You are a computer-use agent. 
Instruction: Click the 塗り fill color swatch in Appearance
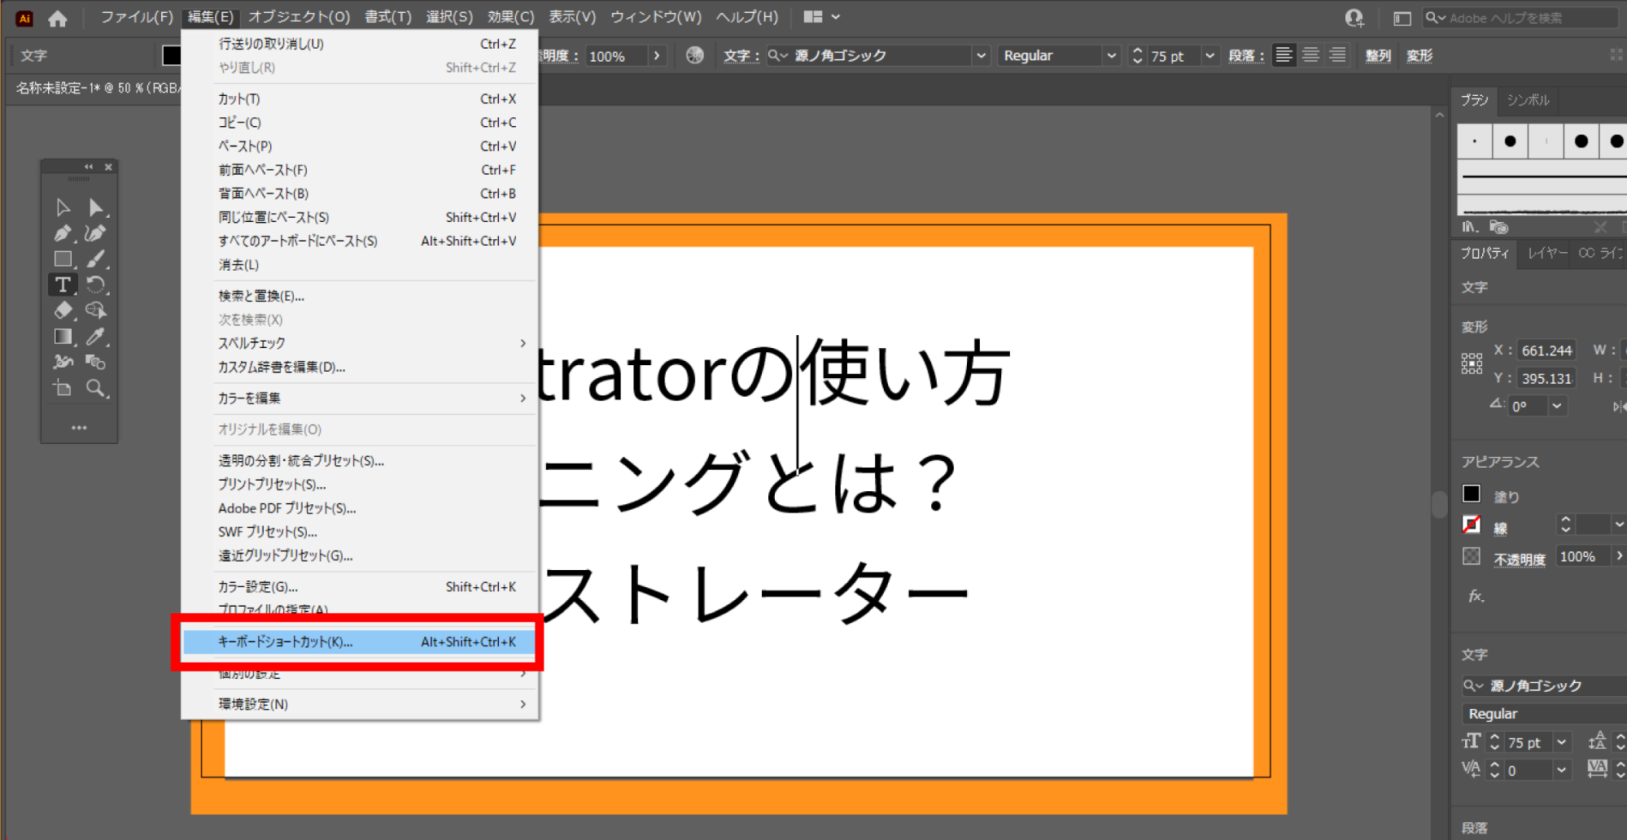coord(1472,494)
